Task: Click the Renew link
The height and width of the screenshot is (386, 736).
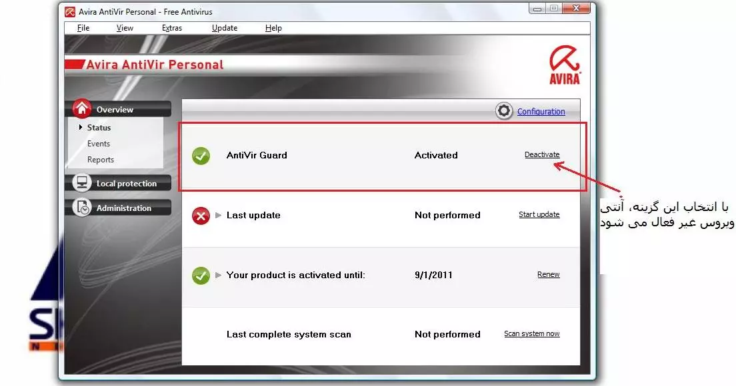Action: tap(548, 275)
